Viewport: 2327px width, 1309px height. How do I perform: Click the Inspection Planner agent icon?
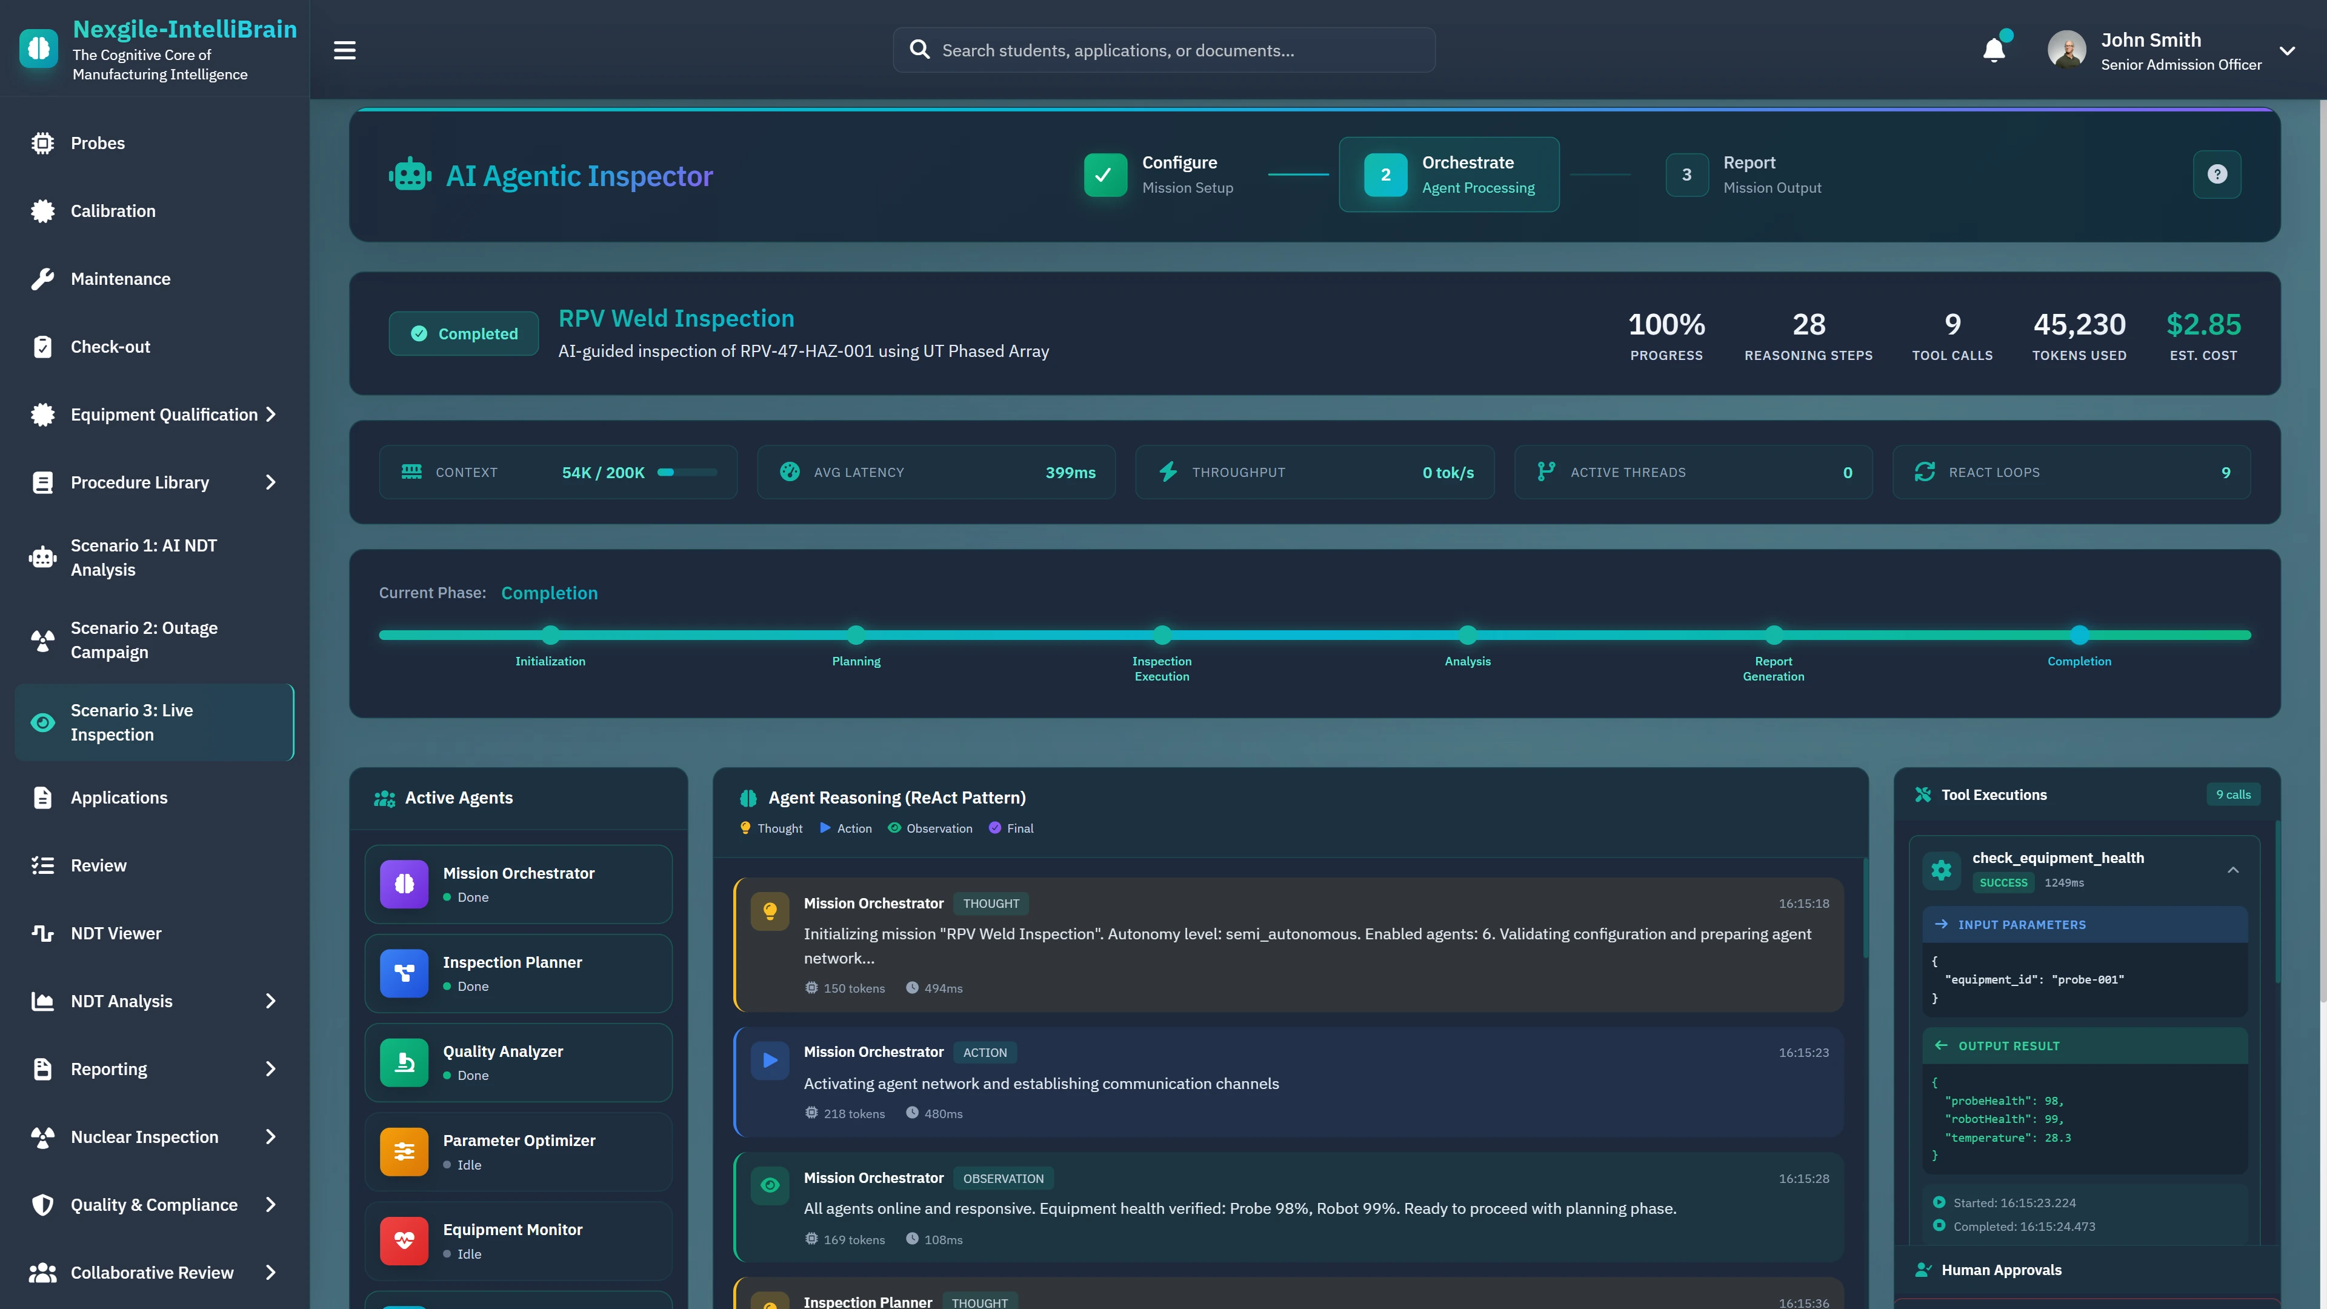[x=404, y=973]
